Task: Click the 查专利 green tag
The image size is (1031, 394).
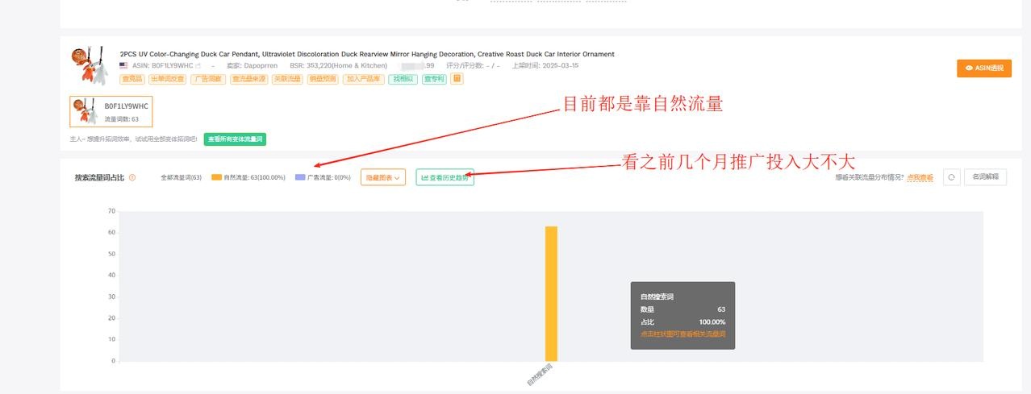Action: pos(434,79)
